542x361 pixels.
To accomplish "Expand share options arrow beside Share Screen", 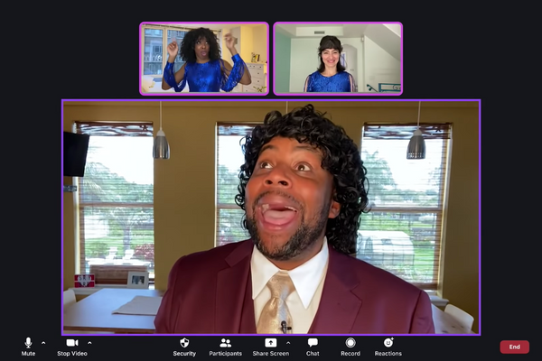I will coord(288,343).
